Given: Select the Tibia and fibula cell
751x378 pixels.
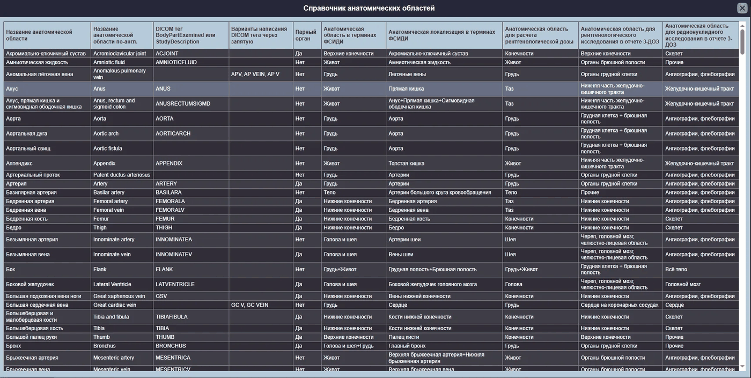Looking at the screenshot, I should tap(122, 317).
